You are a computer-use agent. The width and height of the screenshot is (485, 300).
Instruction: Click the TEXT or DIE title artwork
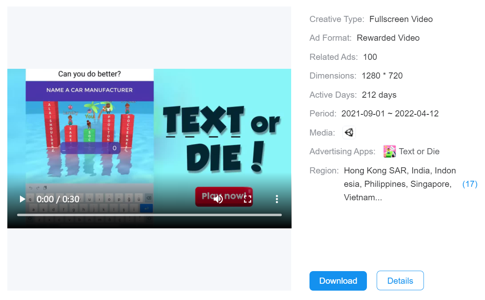click(222, 138)
